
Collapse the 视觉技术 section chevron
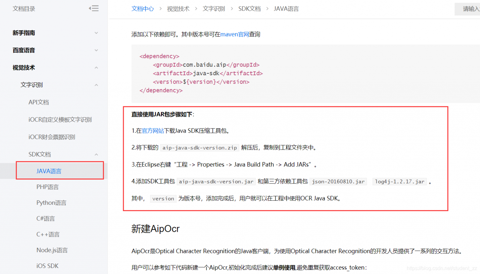tap(96, 68)
